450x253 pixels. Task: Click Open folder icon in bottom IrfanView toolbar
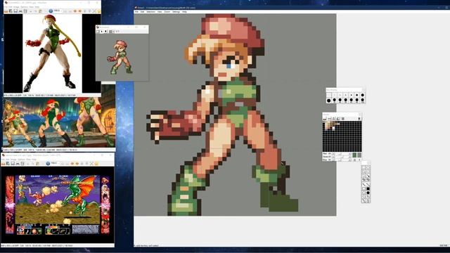tap(3, 164)
